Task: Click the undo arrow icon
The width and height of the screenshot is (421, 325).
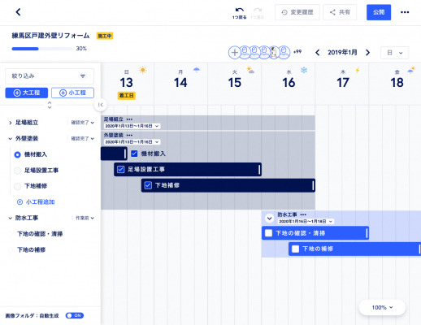Action: tap(239, 10)
